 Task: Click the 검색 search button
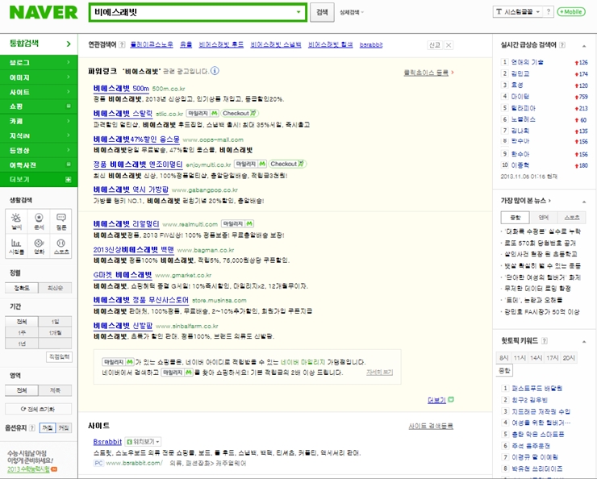point(322,12)
